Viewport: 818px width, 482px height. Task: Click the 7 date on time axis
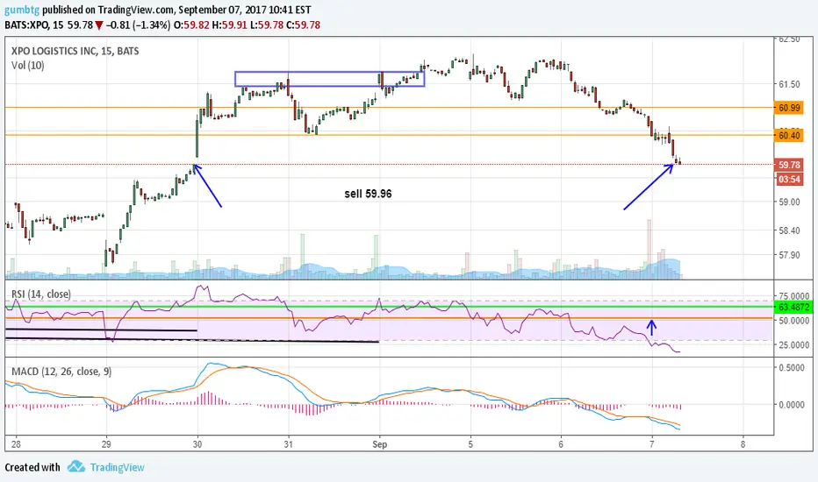click(652, 444)
